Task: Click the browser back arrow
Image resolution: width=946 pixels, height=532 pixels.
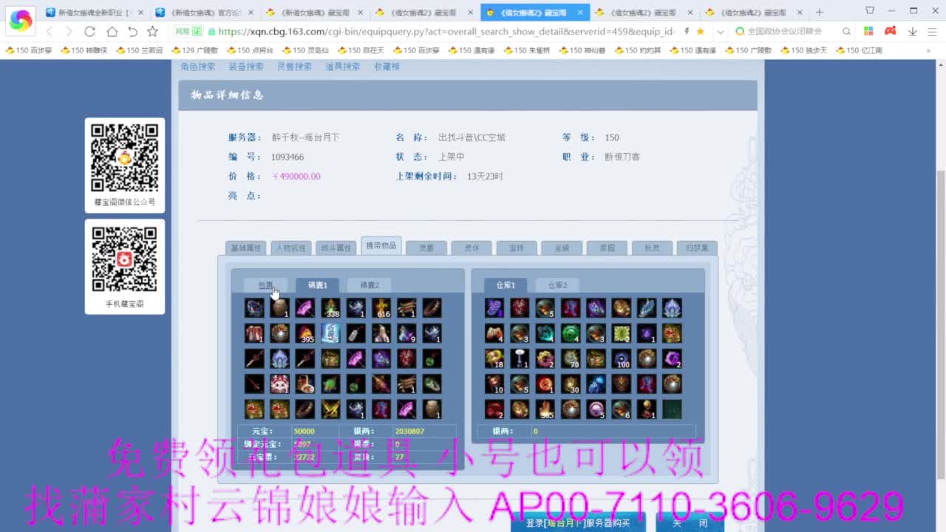Action: tap(50, 31)
